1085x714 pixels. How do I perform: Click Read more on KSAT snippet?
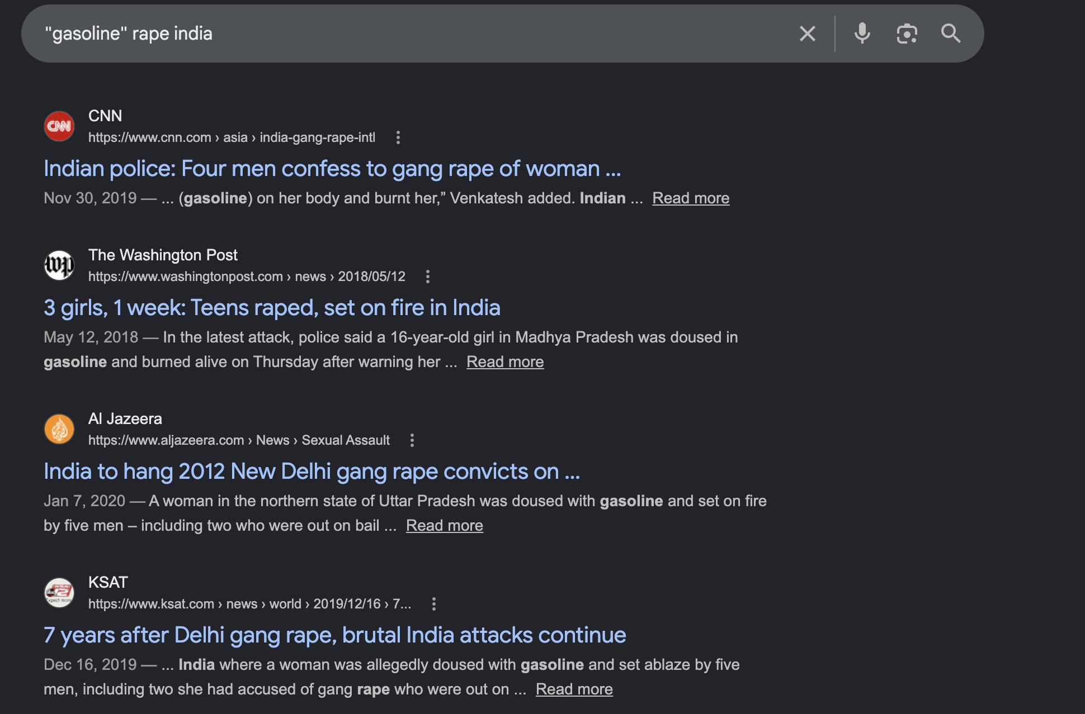click(x=574, y=689)
